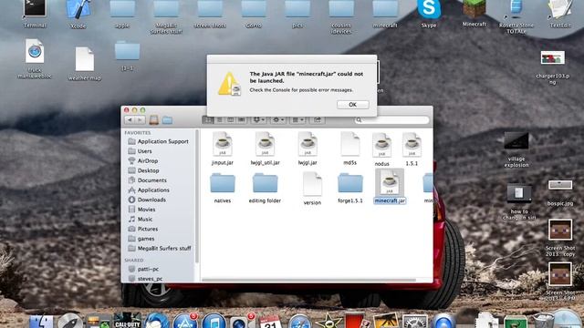Select the TextEdit desktop icon
Viewport: 584px width, 328px height.
coord(560,15)
